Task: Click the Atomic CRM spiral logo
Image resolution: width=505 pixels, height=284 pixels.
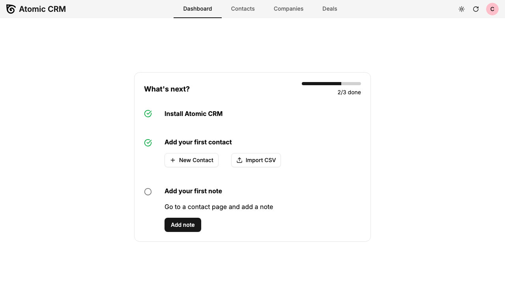Action: 11,9
